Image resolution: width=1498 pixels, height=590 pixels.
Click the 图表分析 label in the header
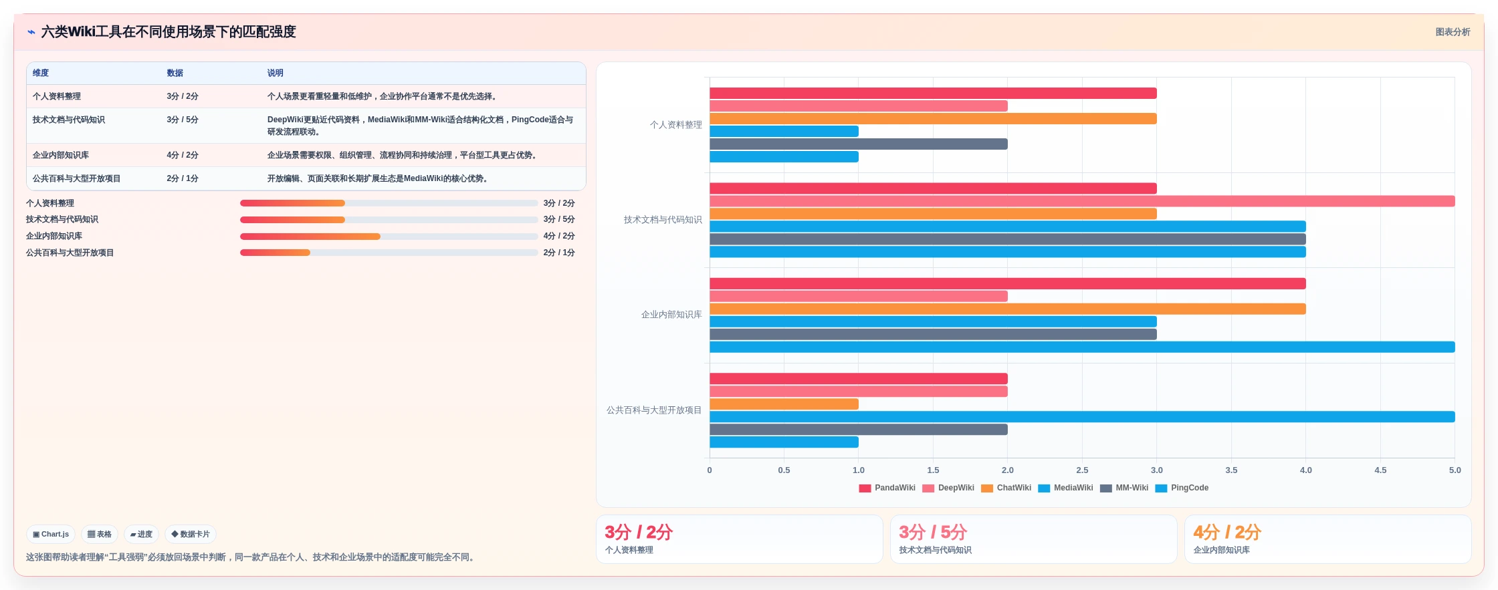click(1453, 32)
